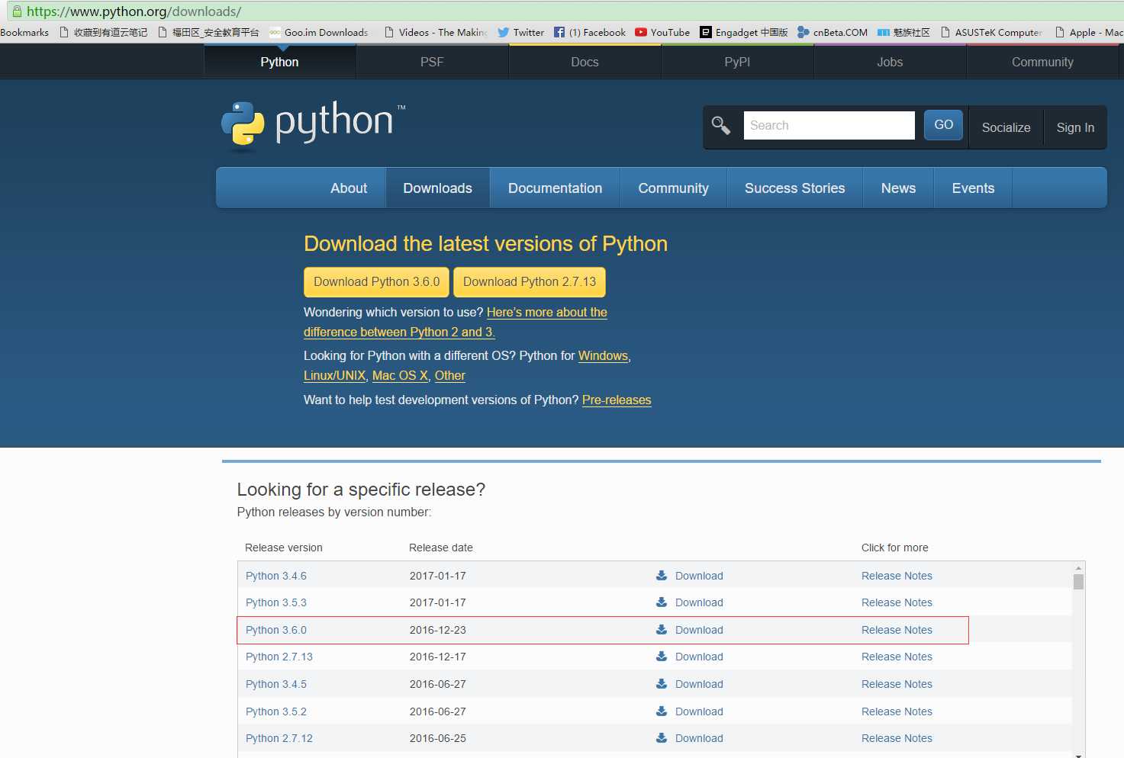The image size is (1124, 758).
Task: Open the Python 3.6.0 release link
Action: coord(275,630)
